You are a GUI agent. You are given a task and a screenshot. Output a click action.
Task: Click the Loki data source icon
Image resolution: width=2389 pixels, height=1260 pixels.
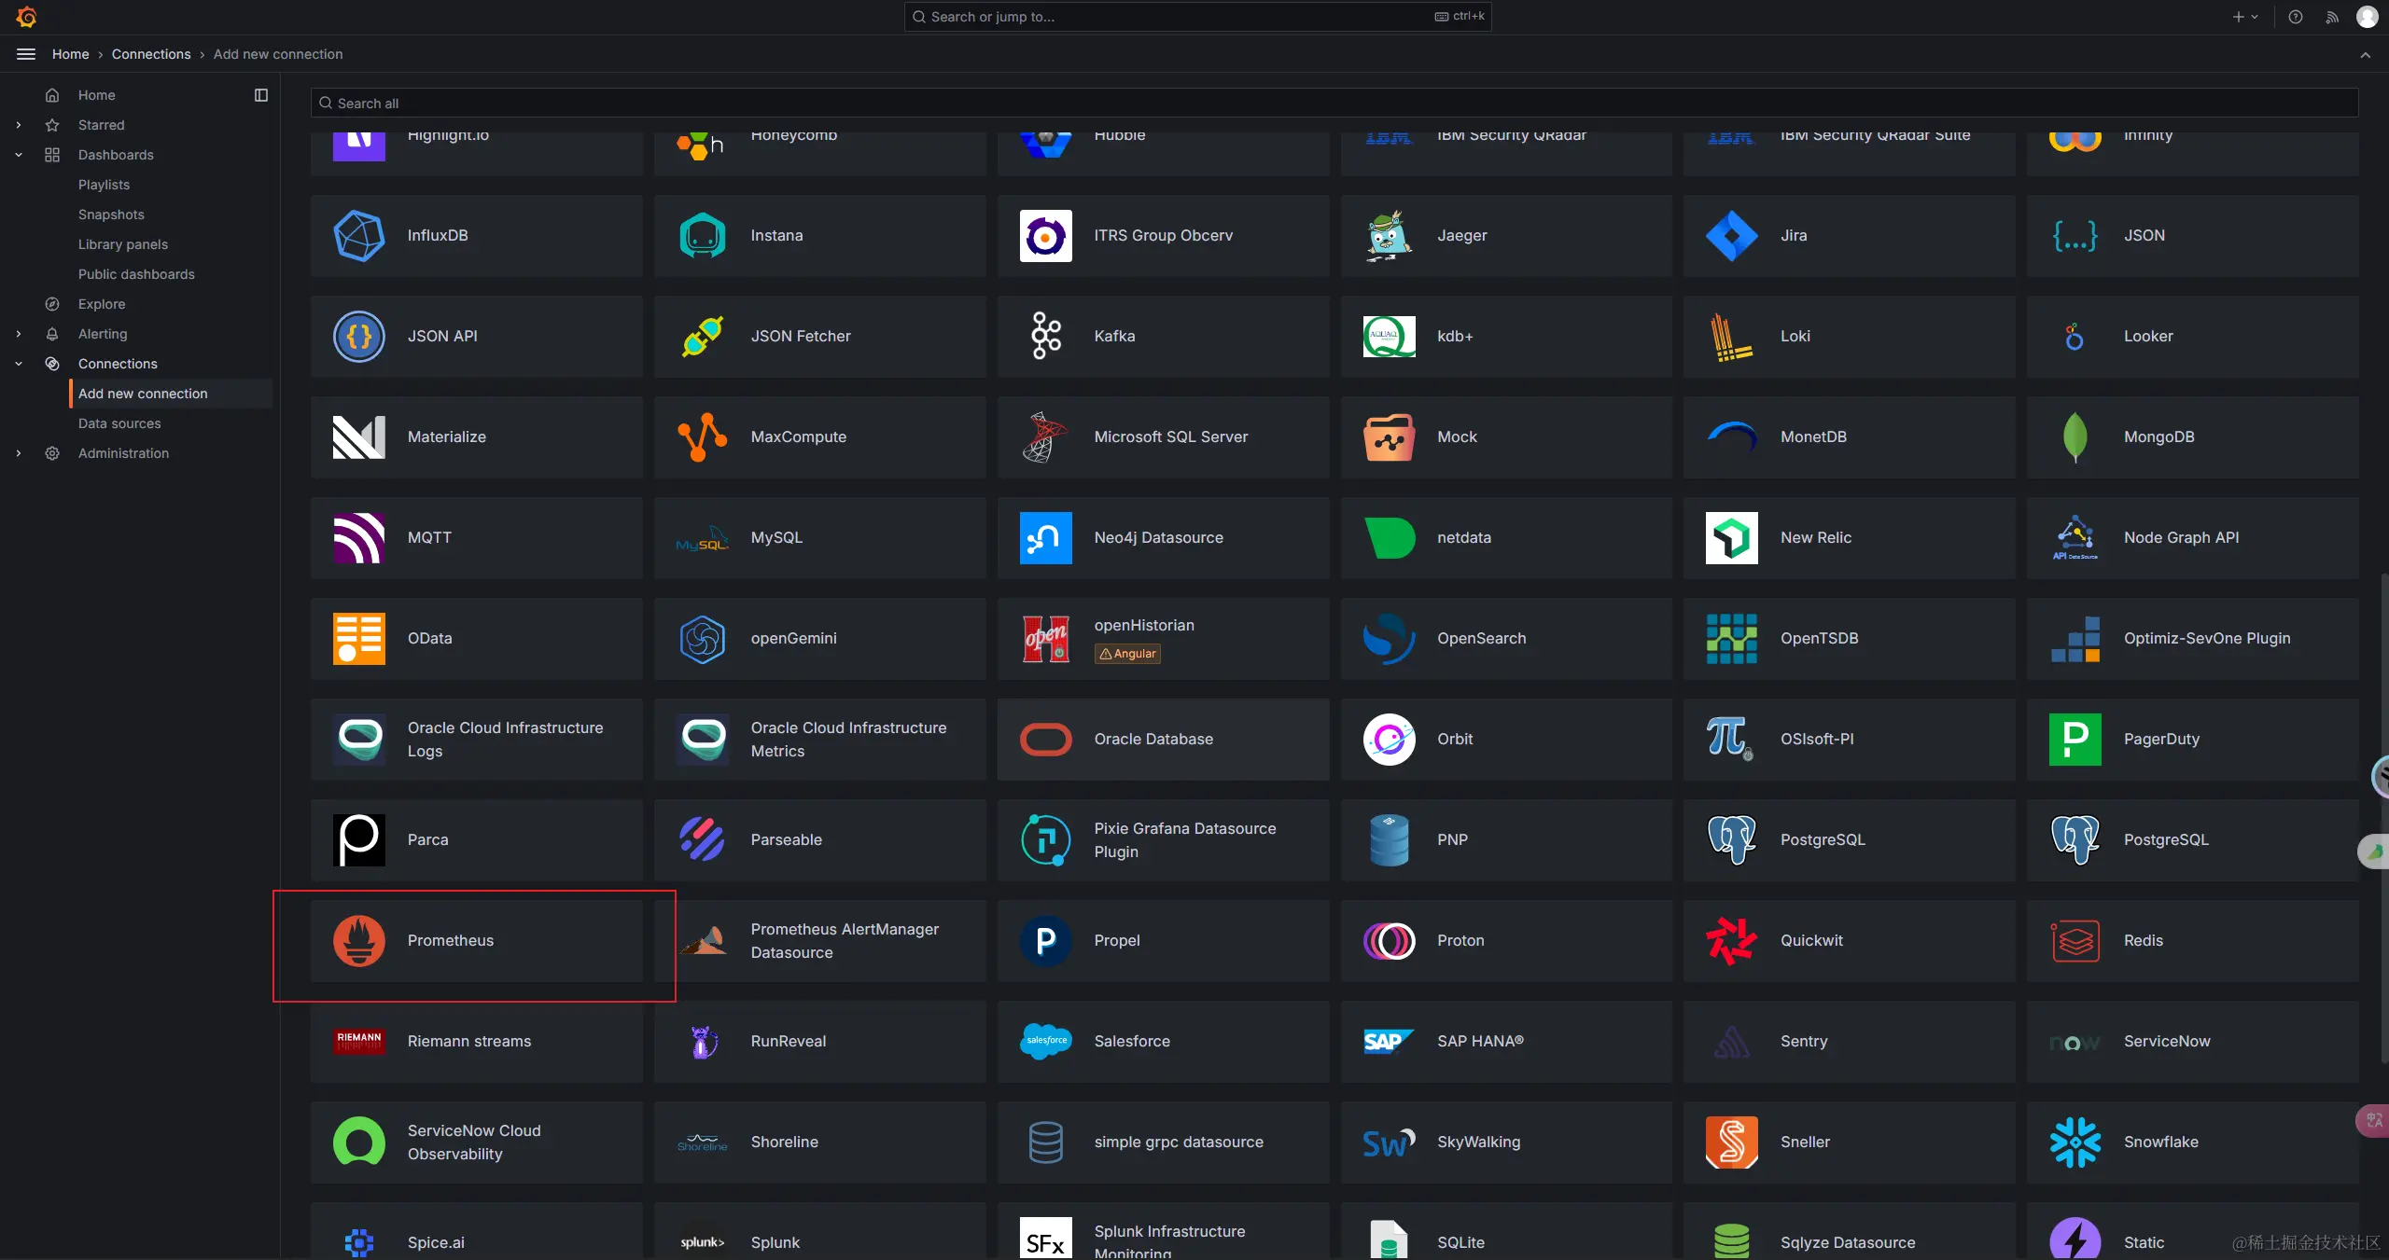1731,337
